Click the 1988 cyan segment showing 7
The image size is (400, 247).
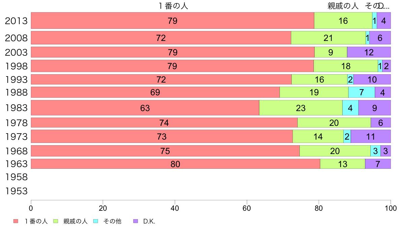362,92
